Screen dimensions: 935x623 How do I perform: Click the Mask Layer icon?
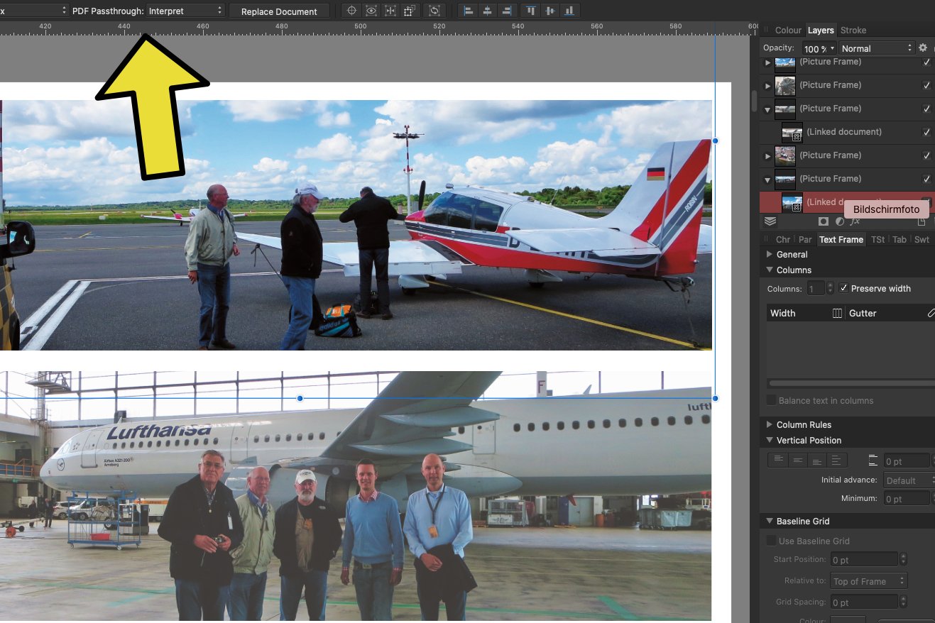(x=824, y=222)
